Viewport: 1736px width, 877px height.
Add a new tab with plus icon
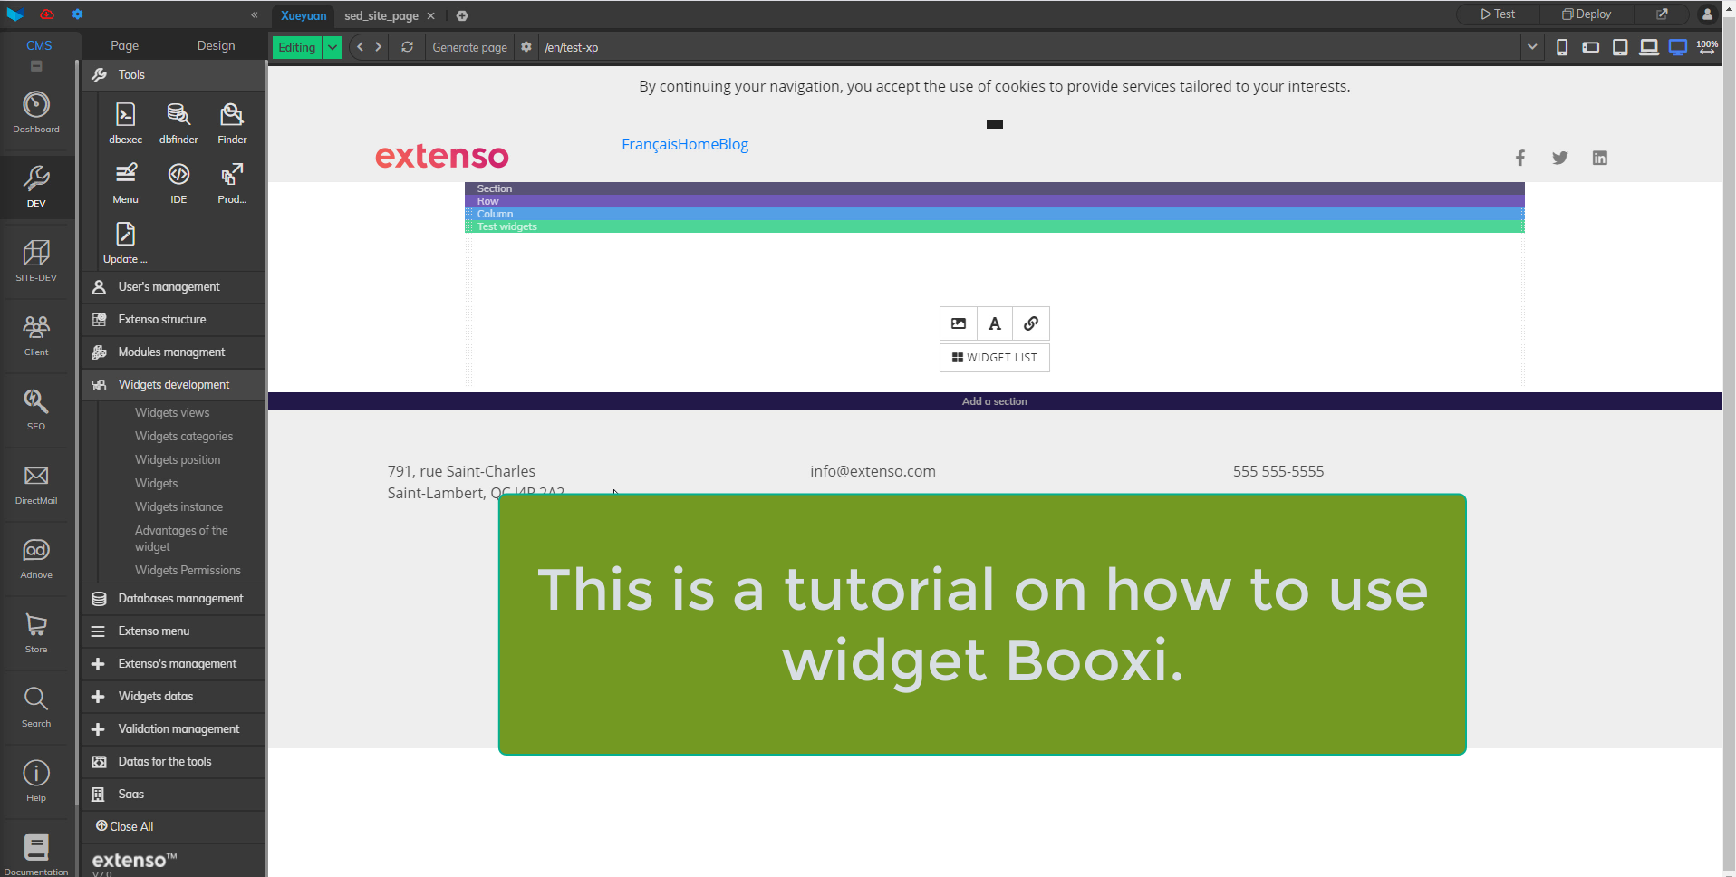462,15
